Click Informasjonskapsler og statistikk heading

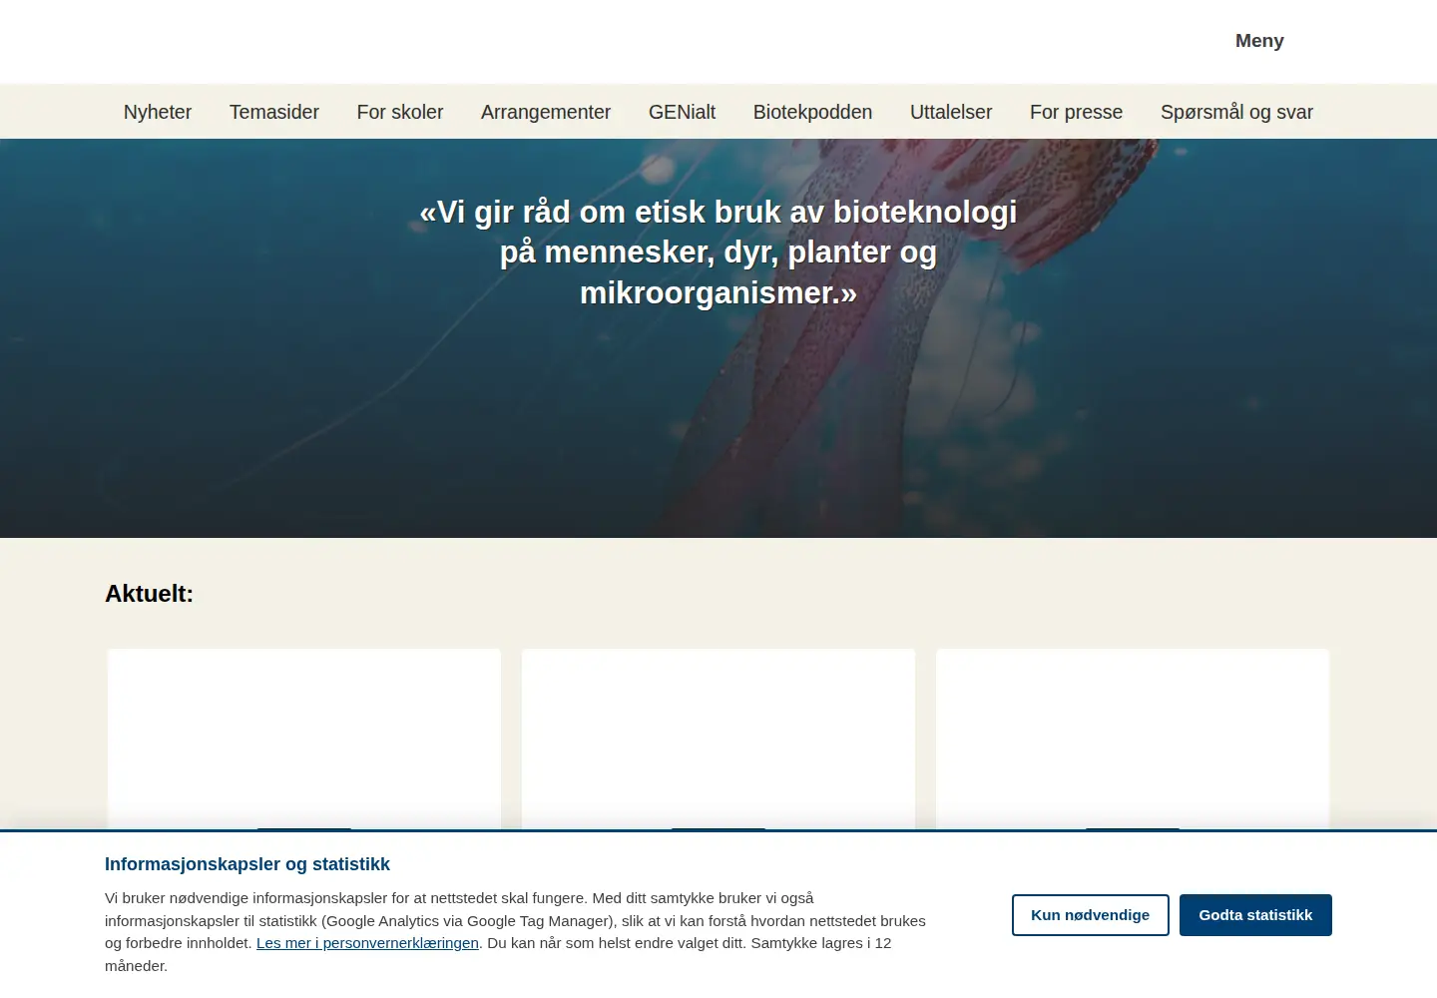(247, 864)
